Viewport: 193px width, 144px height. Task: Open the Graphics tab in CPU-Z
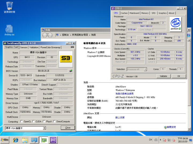click(162, 13)
